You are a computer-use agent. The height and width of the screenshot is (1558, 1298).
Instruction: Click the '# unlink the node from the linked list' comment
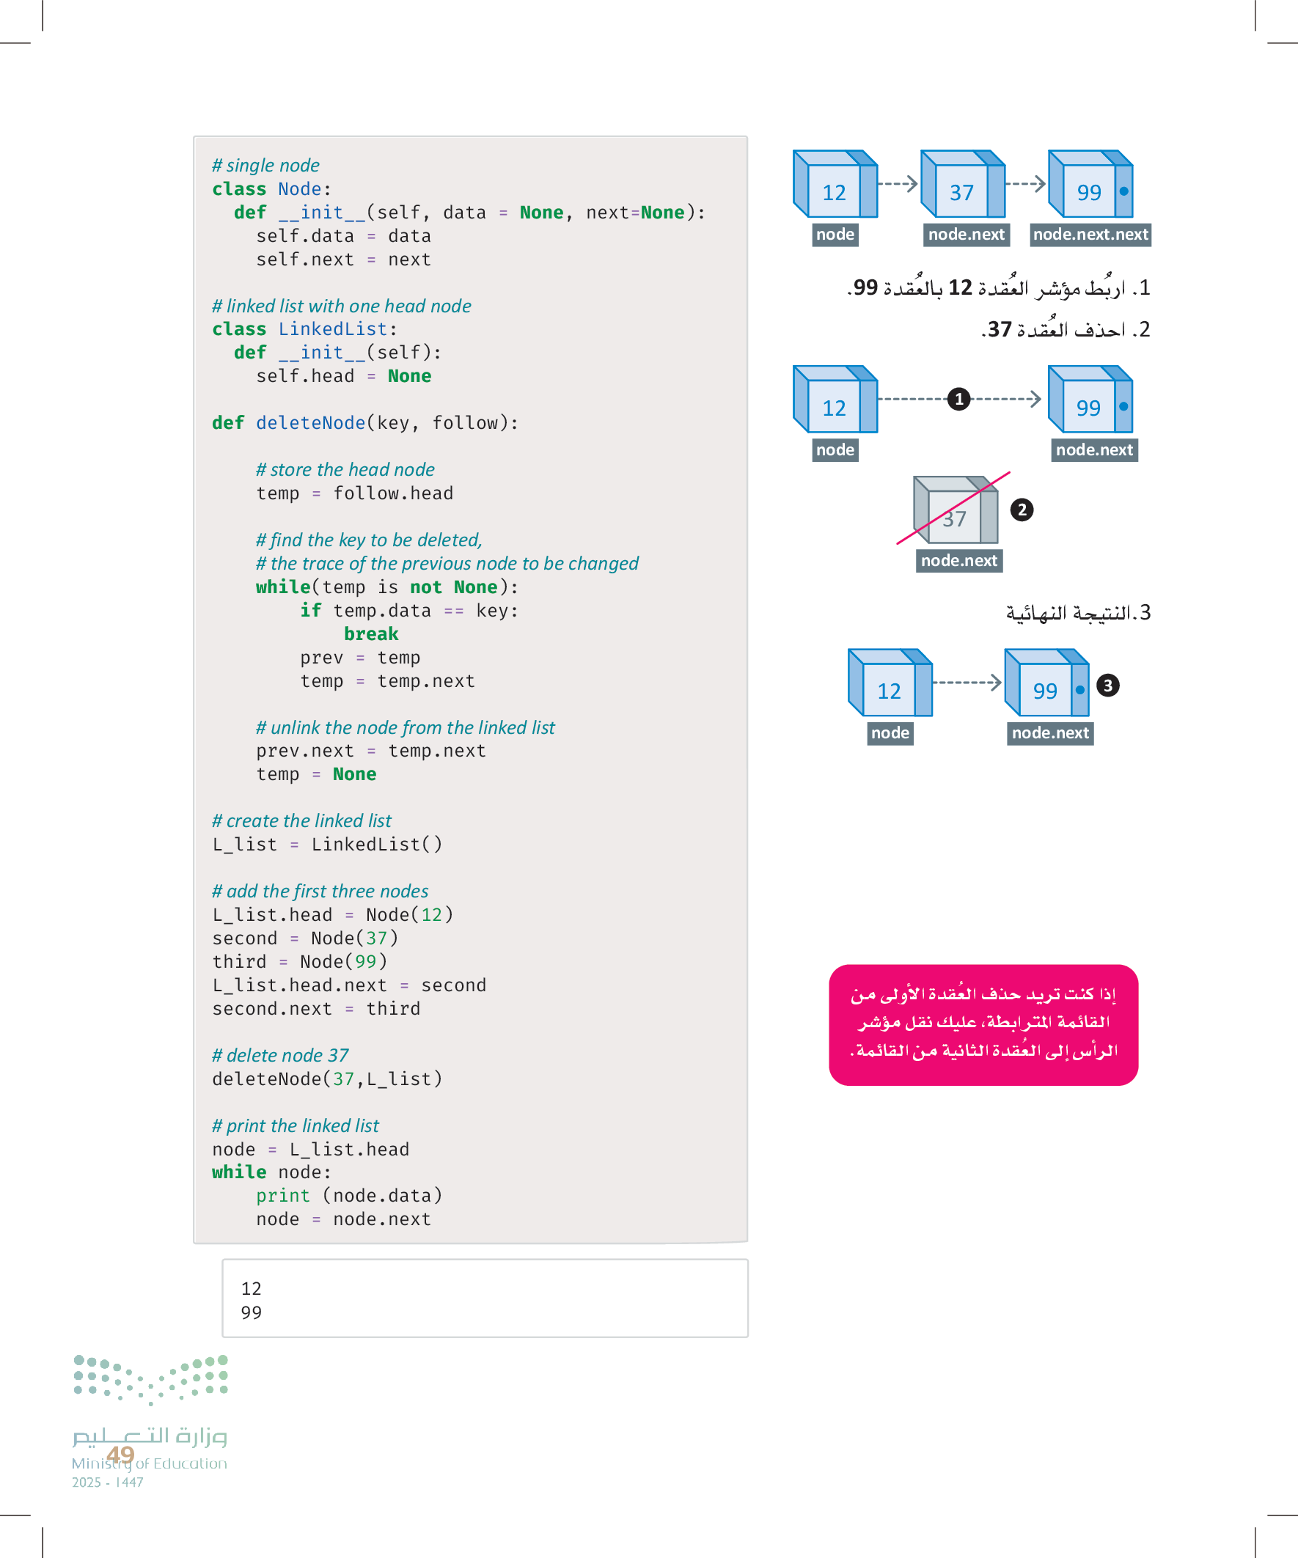tap(406, 728)
